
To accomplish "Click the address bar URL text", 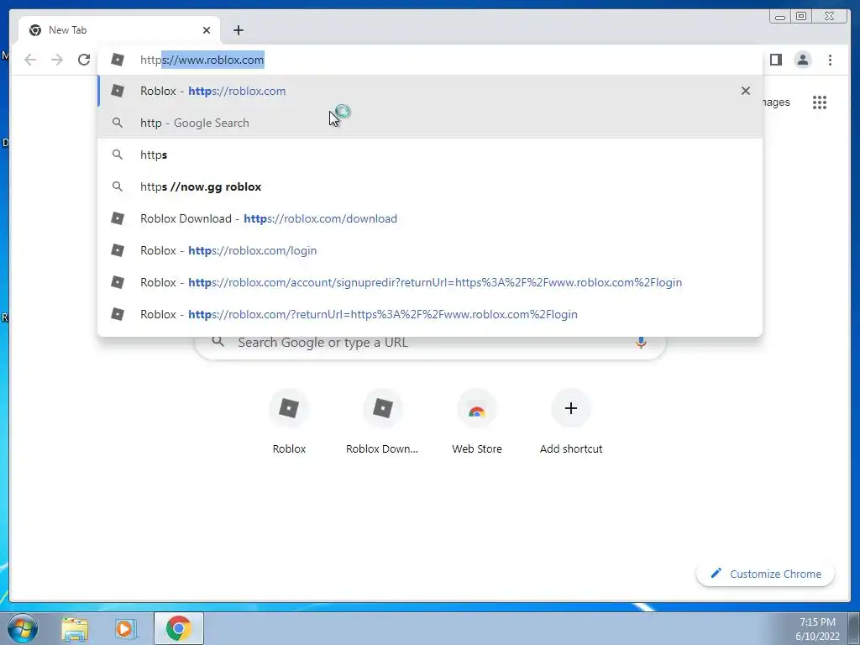I will tap(202, 60).
